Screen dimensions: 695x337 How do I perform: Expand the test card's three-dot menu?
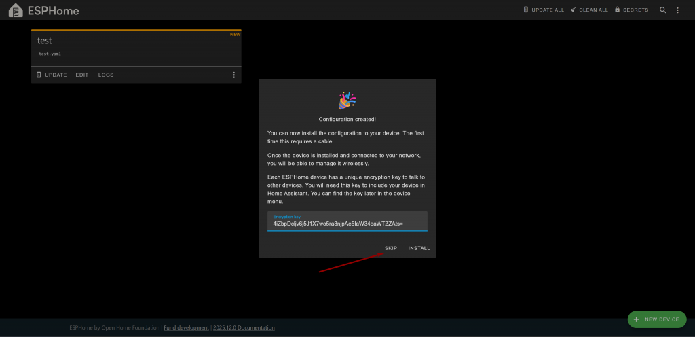click(234, 75)
